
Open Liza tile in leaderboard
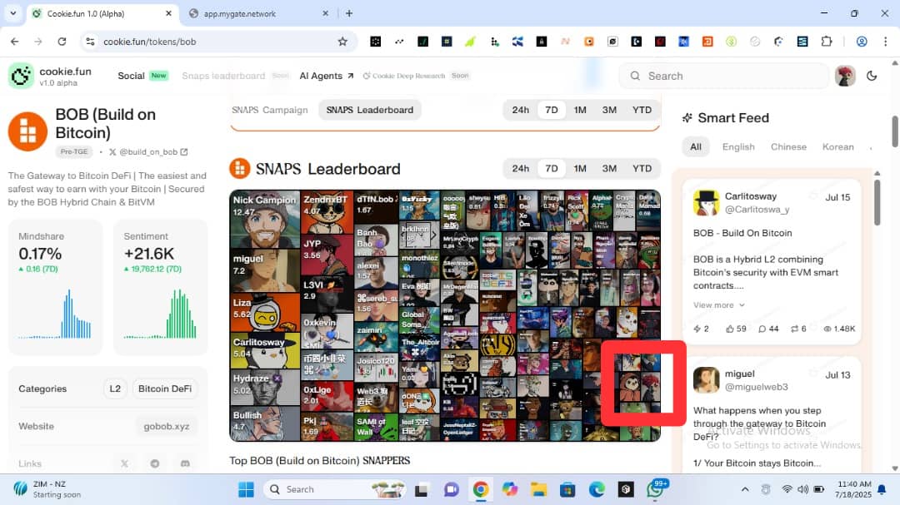tap(265, 313)
